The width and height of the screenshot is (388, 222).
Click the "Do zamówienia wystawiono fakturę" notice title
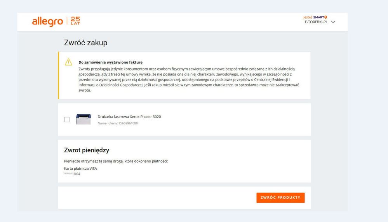(x=110, y=62)
